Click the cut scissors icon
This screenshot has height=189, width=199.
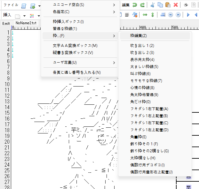pos(152,5)
